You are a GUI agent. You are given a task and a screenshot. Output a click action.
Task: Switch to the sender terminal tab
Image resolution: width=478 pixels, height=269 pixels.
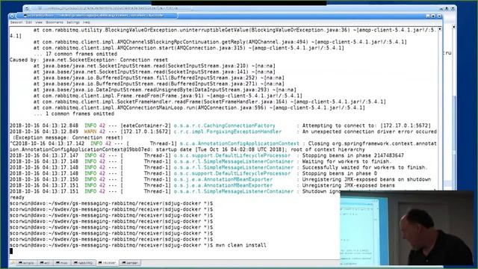(x=130, y=263)
